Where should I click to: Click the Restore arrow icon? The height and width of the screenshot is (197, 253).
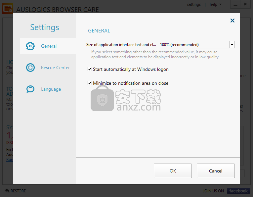(x=7, y=191)
